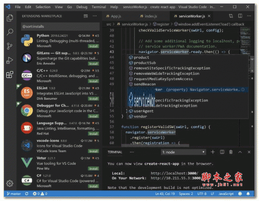
Task: Click the sync changes icon in status bar
Action: (x=27, y=194)
